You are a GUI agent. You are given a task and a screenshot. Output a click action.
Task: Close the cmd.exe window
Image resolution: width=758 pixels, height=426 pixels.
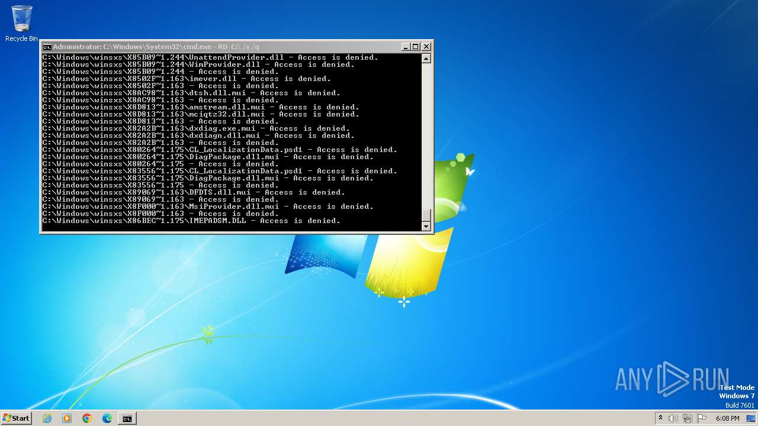[x=426, y=46]
